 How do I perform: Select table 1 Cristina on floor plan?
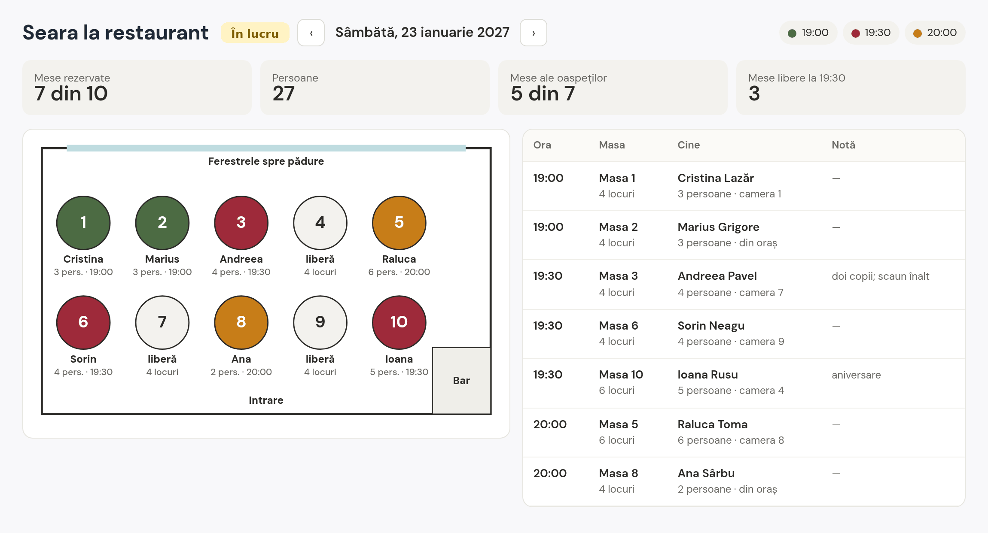pyautogui.click(x=83, y=223)
